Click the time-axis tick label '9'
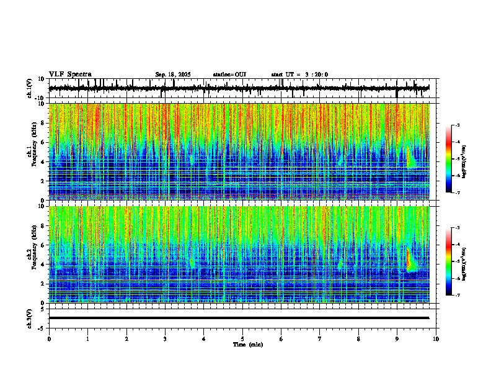 point(397,339)
